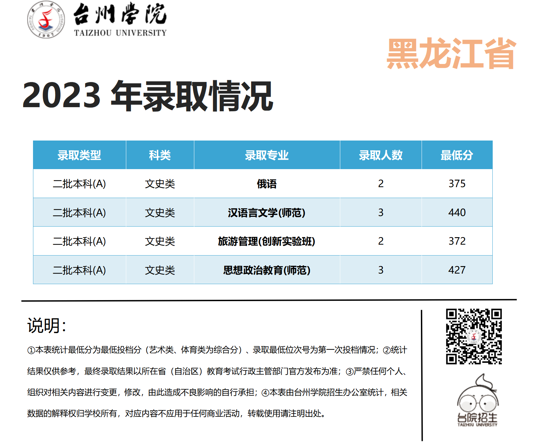Click the 台州学院 calligraphy title
The image size is (540, 442).
(120, 14)
